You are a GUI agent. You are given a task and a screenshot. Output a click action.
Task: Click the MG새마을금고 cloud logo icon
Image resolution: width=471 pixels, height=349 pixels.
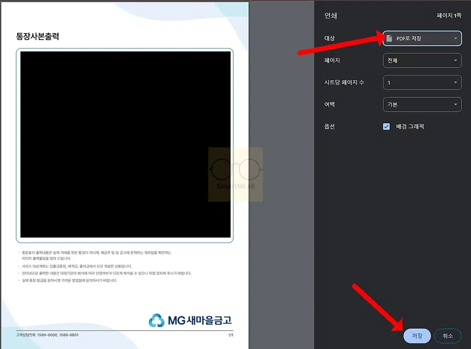point(156,320)
